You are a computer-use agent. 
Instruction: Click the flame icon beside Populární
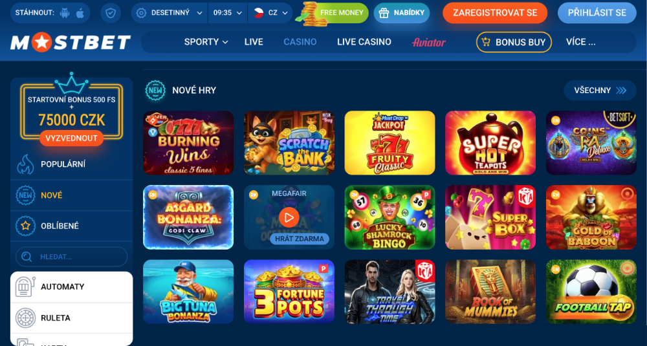pyautogui.click(x=25, y=164)
